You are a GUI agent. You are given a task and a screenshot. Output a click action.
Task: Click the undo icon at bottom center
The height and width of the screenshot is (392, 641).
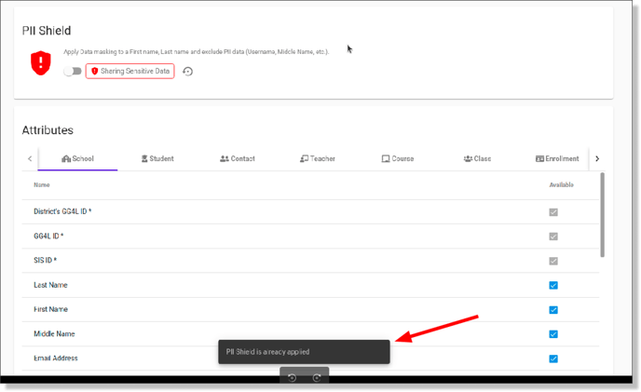[292, 378]
